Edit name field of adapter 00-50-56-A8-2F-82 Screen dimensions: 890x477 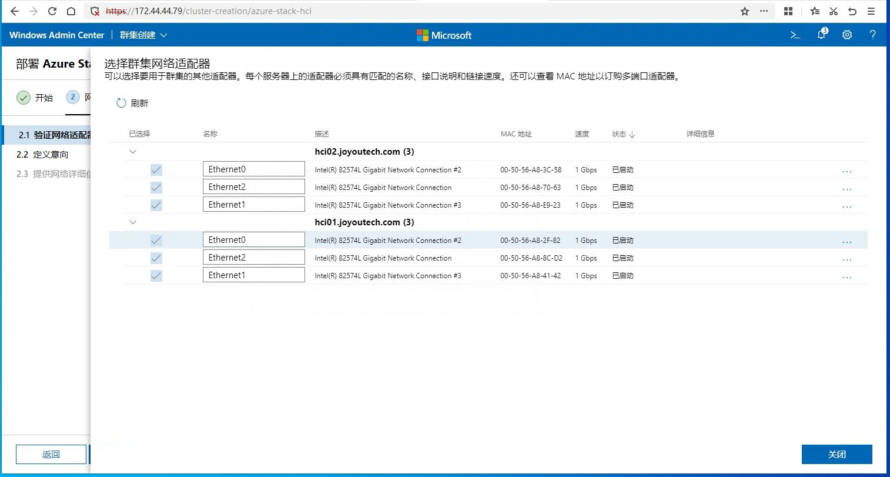coord(254,240)
